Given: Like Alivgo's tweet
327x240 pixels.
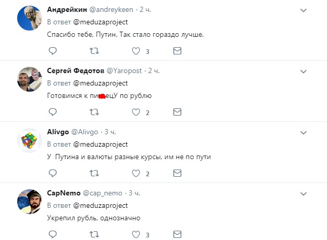Looking at the screenshot, I should click(x=136, y=173).
